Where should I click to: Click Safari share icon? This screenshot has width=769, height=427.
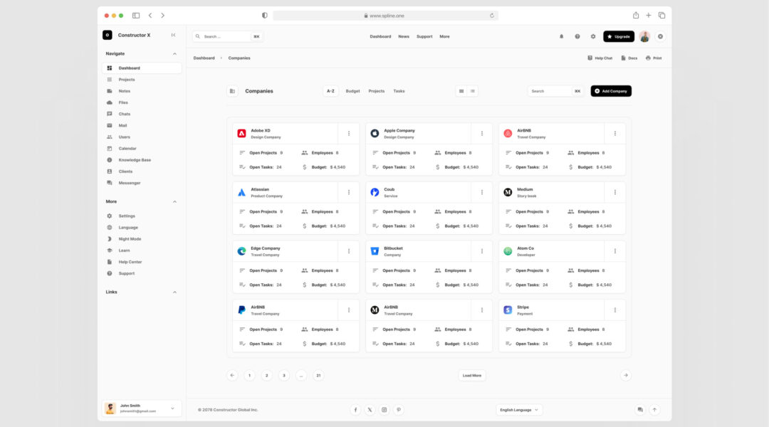[636, 16]
